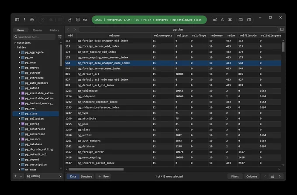Open the Filters button
The image size is (297, 195).
(x=235, y=176)
